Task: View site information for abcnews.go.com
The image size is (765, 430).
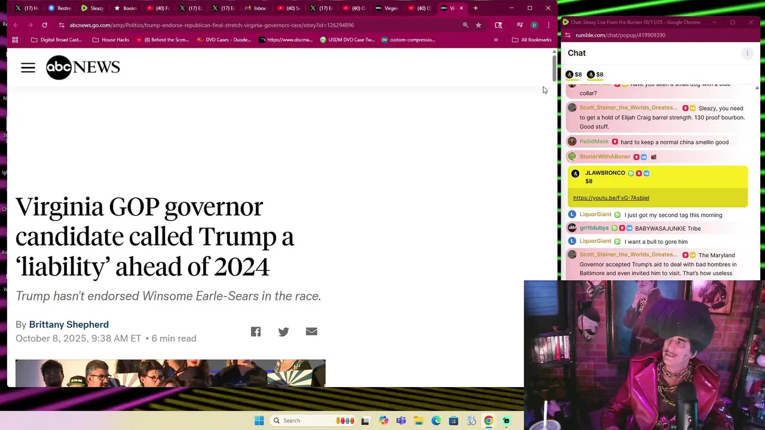Action: pos(61,25)
